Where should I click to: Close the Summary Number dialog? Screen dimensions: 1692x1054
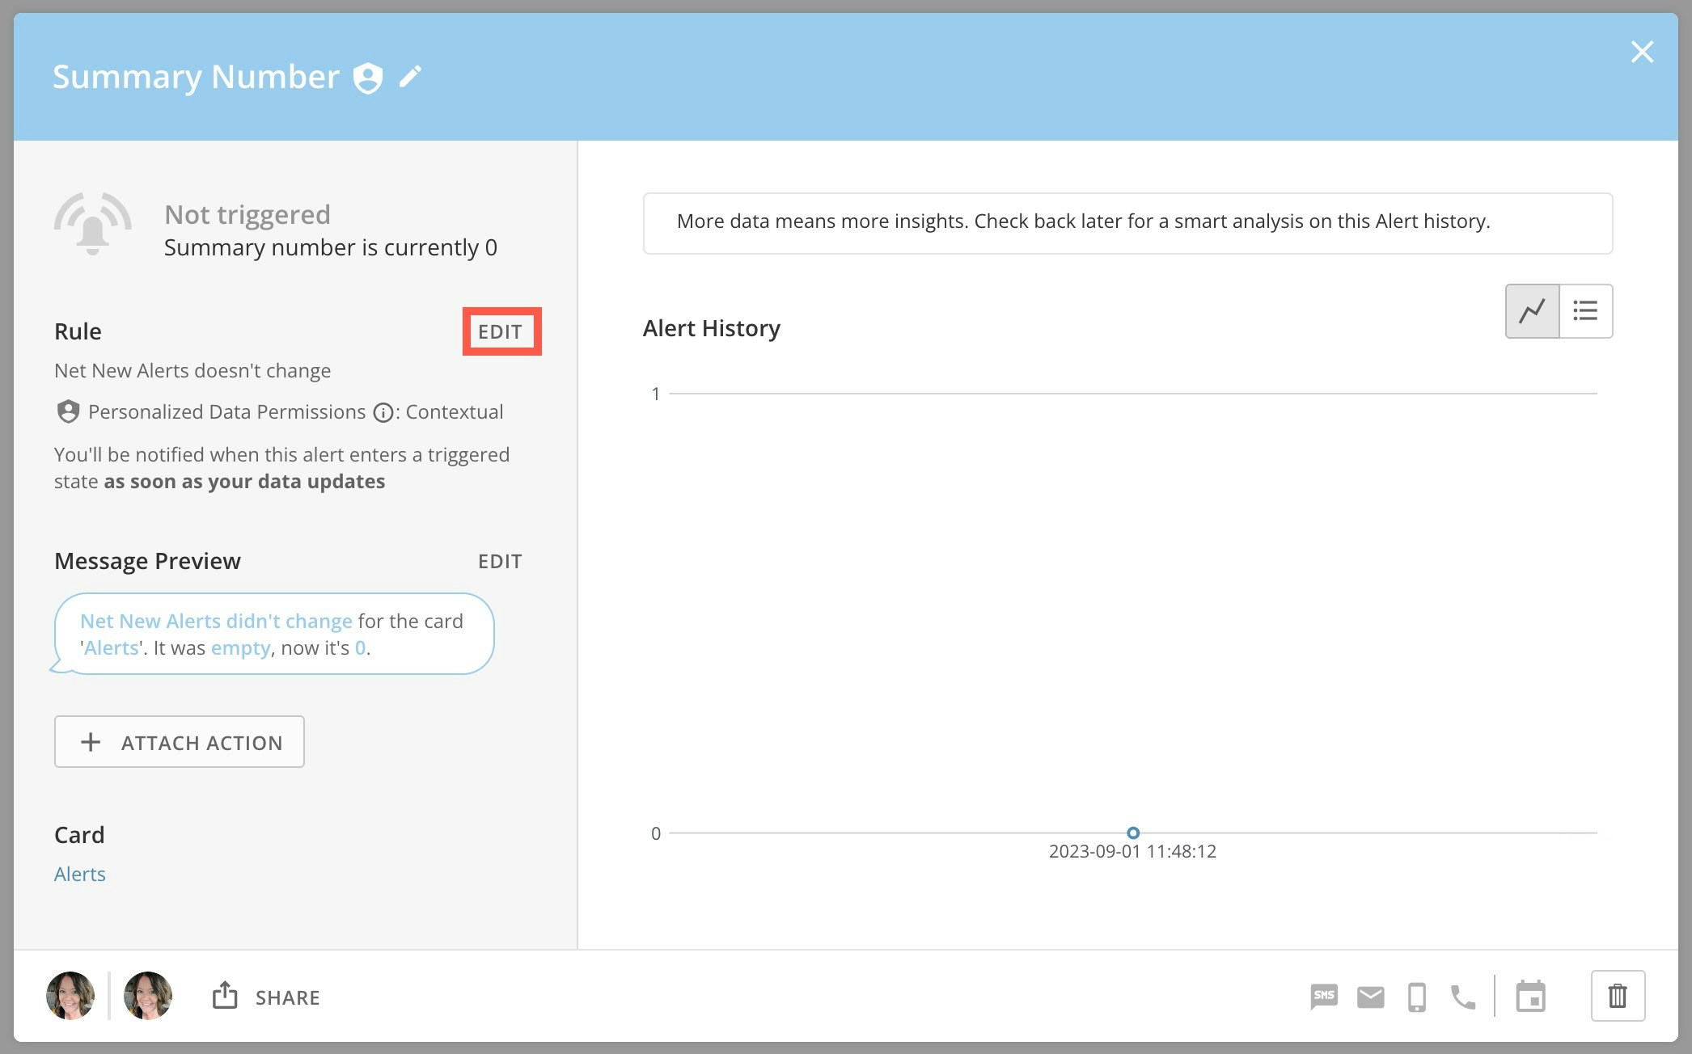[x=1642, y=52]
